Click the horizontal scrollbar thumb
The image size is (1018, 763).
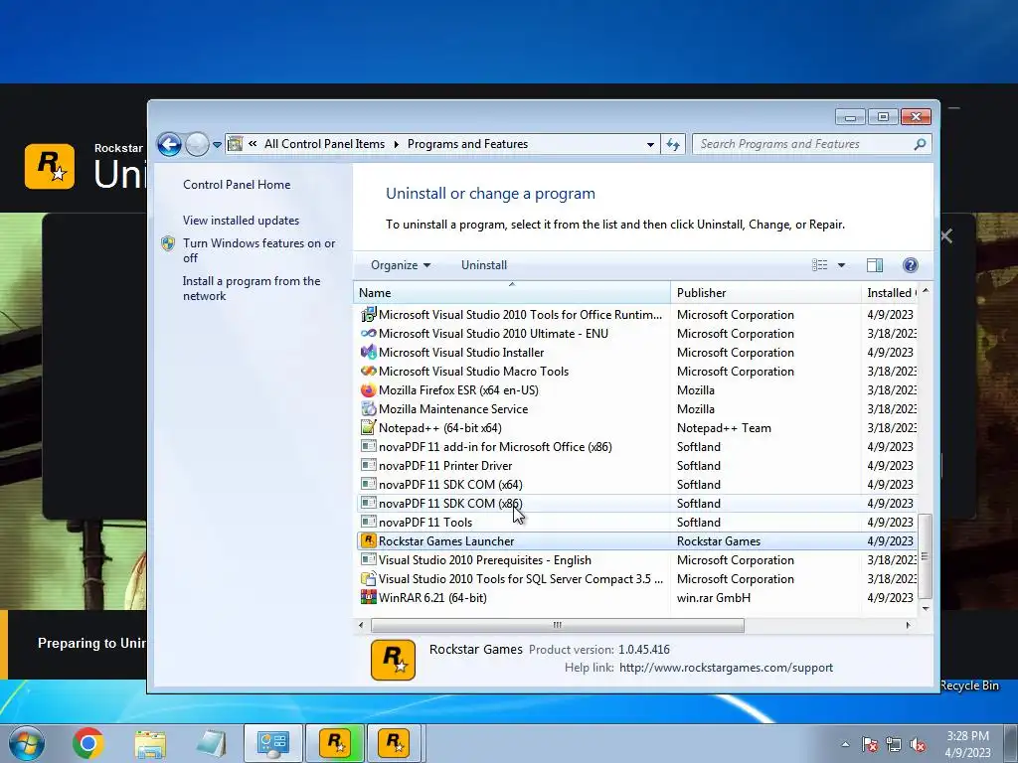[557, 626]
